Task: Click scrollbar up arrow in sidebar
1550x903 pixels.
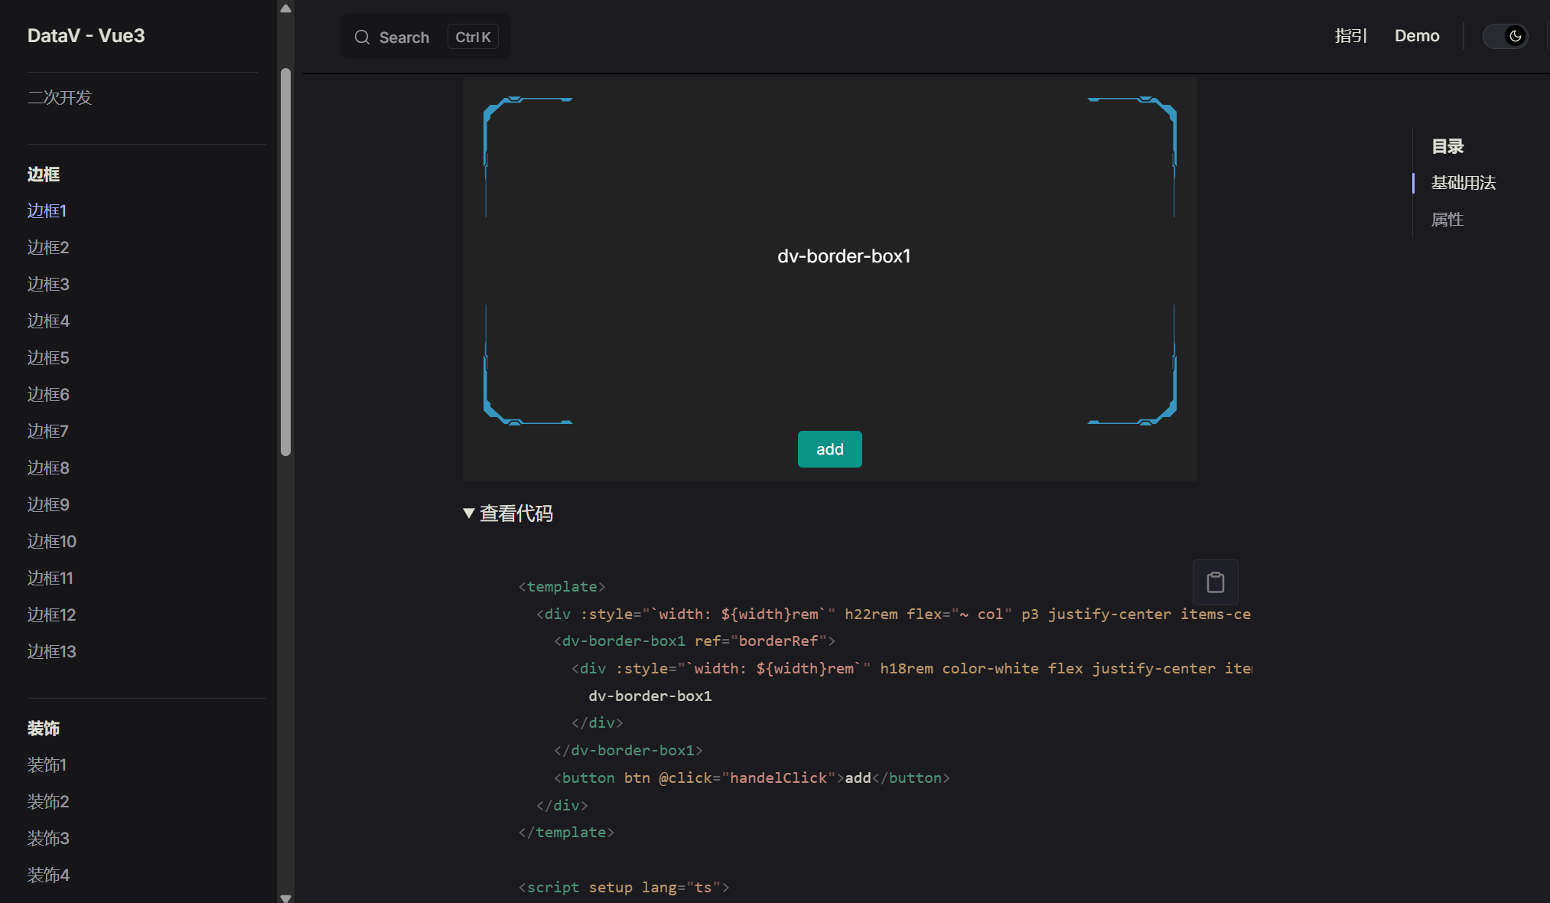Action: click(x=285, y=8)
